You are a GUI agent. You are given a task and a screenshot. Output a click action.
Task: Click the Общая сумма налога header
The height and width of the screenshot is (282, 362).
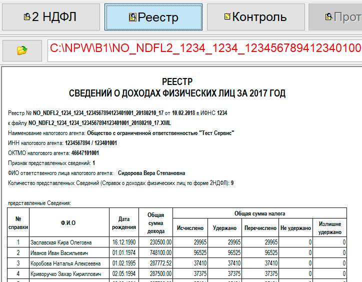click(259, 213)
